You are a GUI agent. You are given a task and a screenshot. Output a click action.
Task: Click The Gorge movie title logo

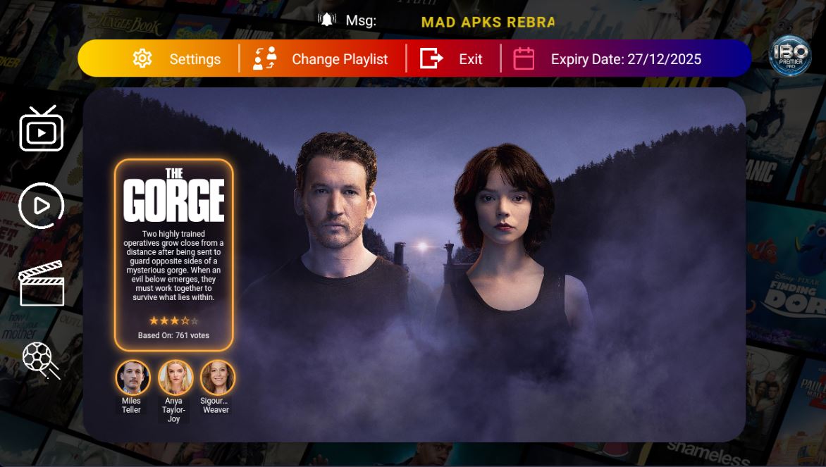174,195
